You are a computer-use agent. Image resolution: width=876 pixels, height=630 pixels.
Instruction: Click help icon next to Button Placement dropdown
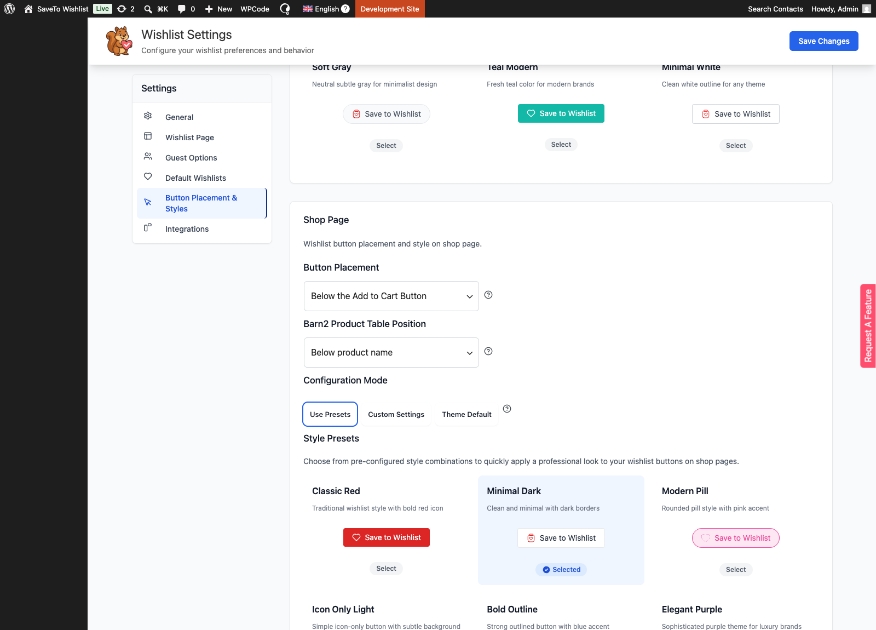(488, 295)
